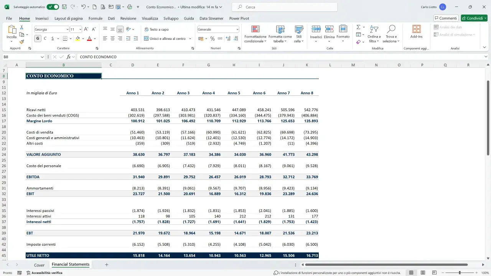Click the Stili cella button

(x=298, y=34)
